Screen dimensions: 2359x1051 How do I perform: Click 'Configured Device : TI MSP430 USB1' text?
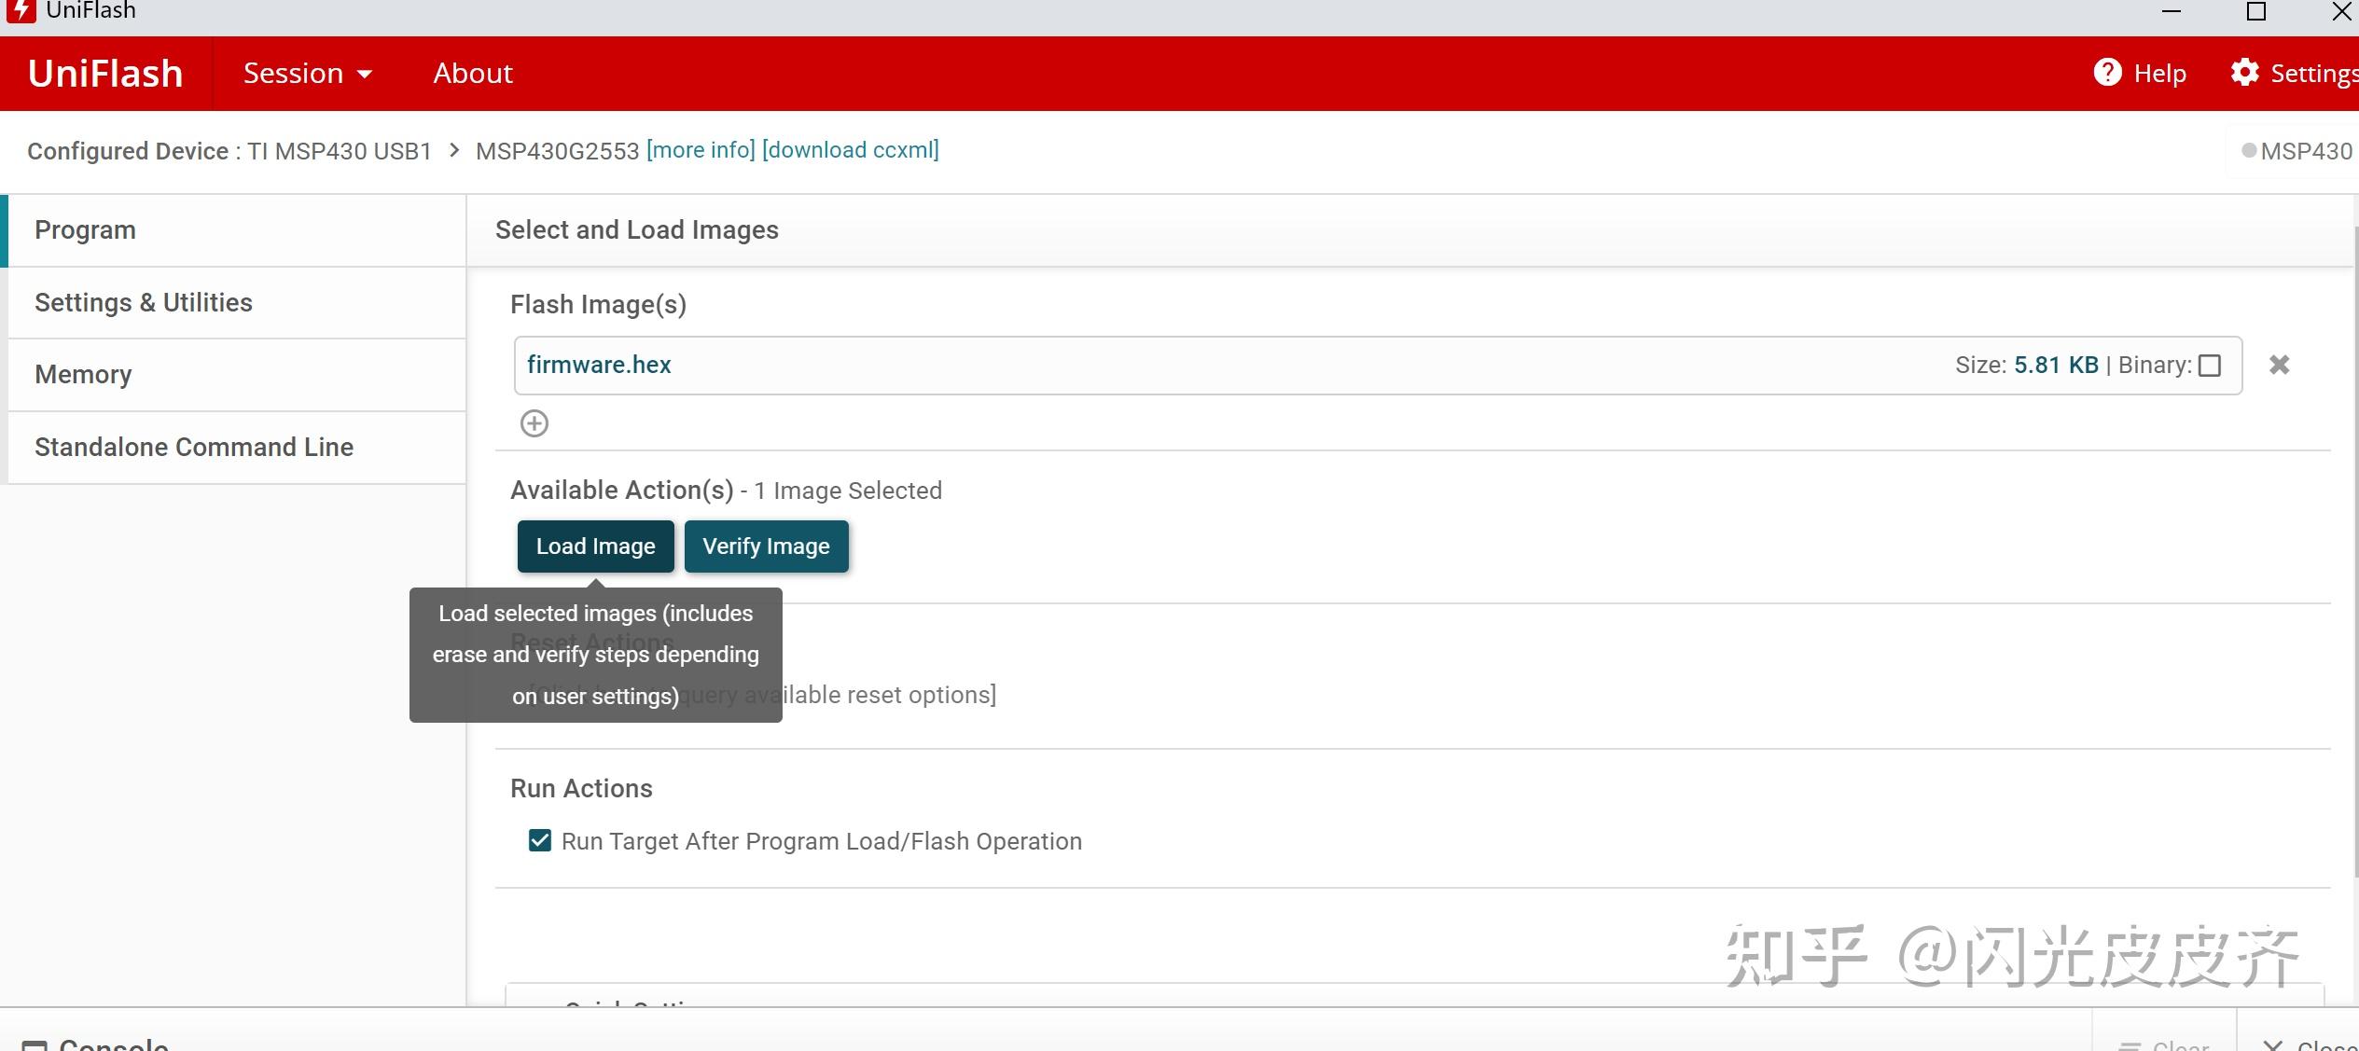click(229, 151)
